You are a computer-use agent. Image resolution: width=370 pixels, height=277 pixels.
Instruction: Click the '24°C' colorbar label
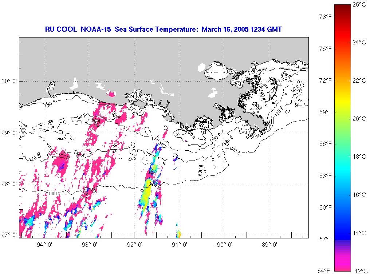coord(359,42)
